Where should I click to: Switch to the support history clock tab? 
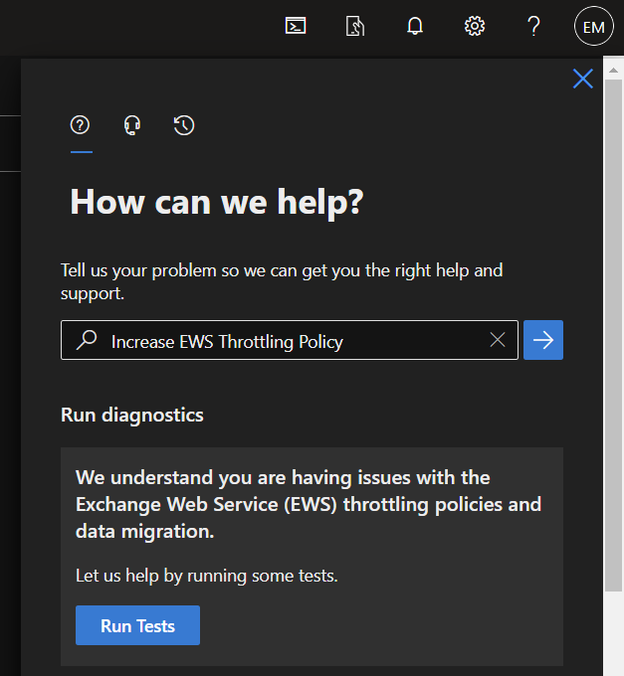click(184, 125)
